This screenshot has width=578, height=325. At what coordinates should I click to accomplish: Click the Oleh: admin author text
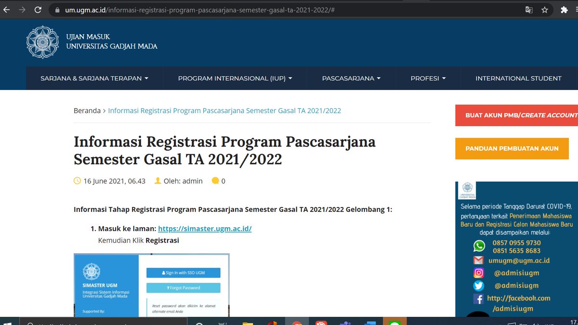pos(183,181)
